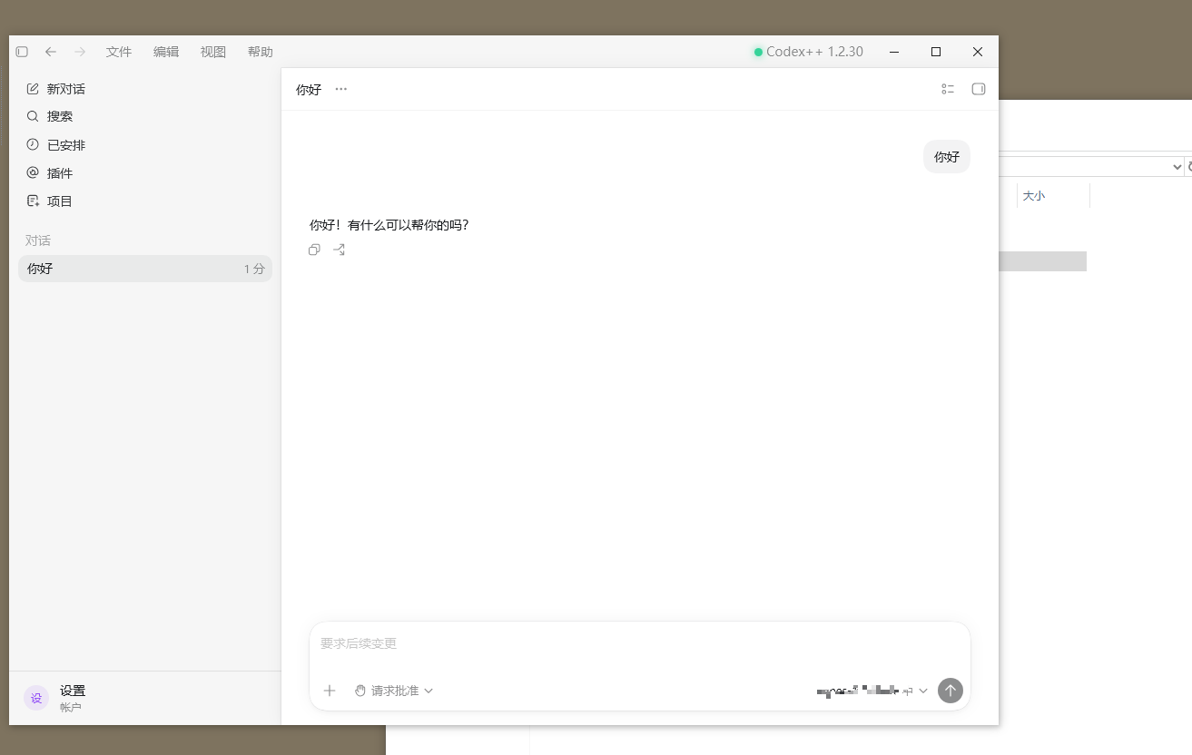Click the reply text 你好！有什么可以帮你的吗？
This screenshot has width=1192, height=755.
pyautogui.click(x=389, y=225)
